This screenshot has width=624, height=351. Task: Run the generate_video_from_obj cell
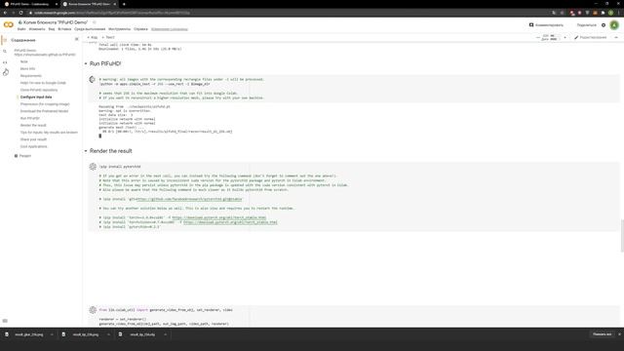(93, 310)
